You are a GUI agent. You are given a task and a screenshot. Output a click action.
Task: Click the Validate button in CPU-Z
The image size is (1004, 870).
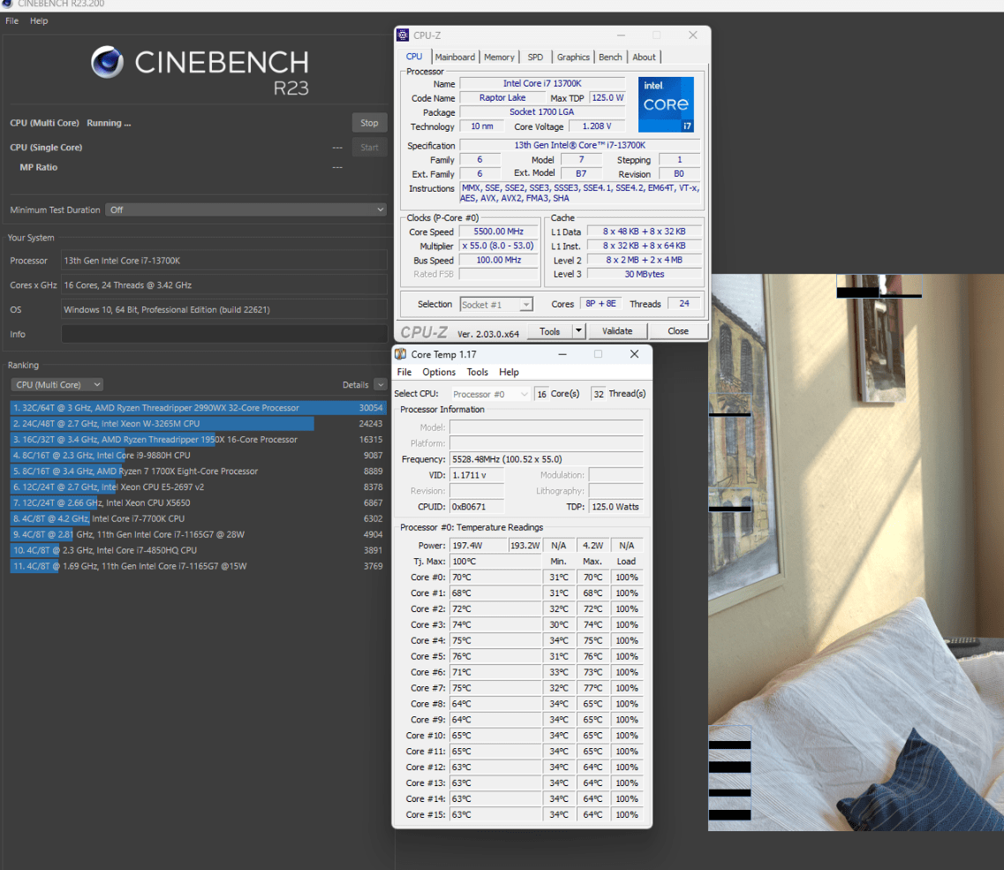click(x=617, y=331)
